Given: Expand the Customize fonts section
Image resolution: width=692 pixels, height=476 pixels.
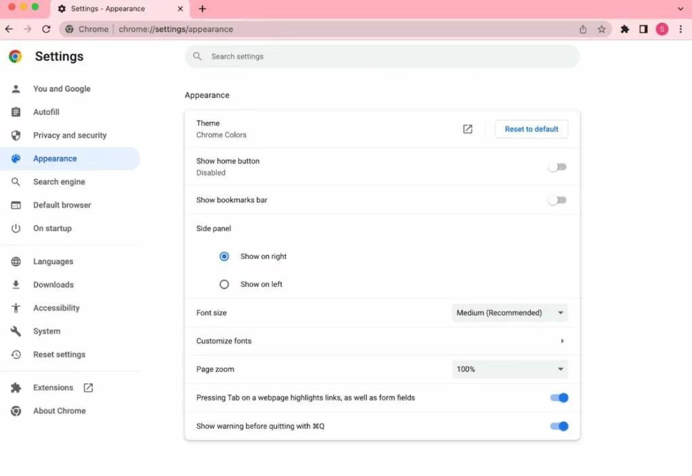Looking at the screenshot, I should (x=562, y=341).
